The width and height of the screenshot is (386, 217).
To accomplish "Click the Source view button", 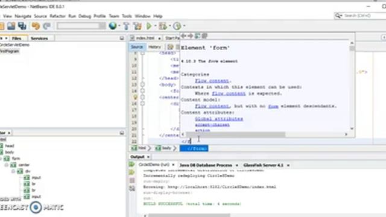I will pyautogui.click(x=137, y=47).
